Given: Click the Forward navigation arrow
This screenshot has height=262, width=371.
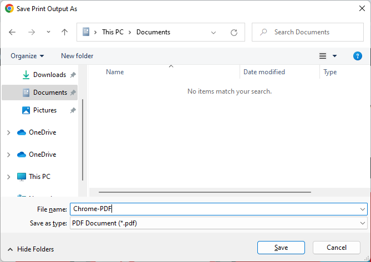Looking at the screenshot, I should (32, 32).
